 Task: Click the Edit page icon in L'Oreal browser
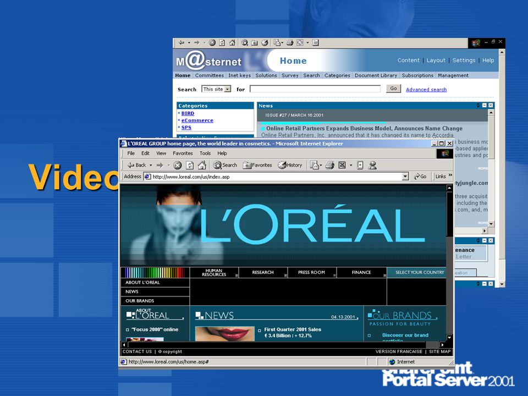342,165
